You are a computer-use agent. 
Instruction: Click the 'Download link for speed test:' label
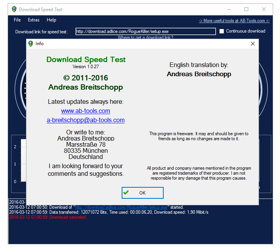[x=41, y=32]
